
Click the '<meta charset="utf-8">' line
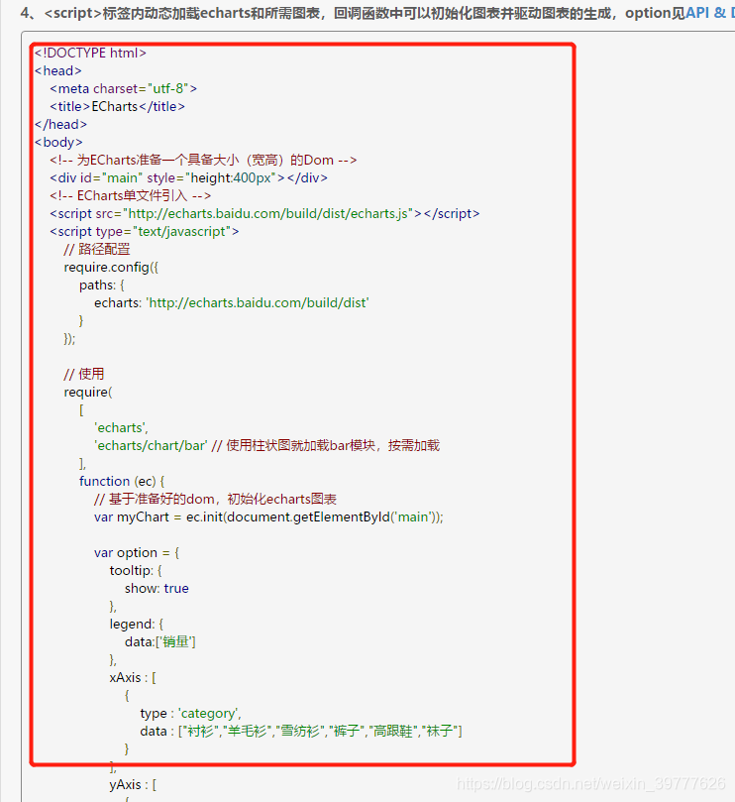pyautogui.click(x=123, y=89)
